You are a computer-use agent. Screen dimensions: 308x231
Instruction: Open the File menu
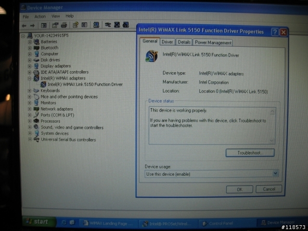pyautogui.click(x=26, y=17)
